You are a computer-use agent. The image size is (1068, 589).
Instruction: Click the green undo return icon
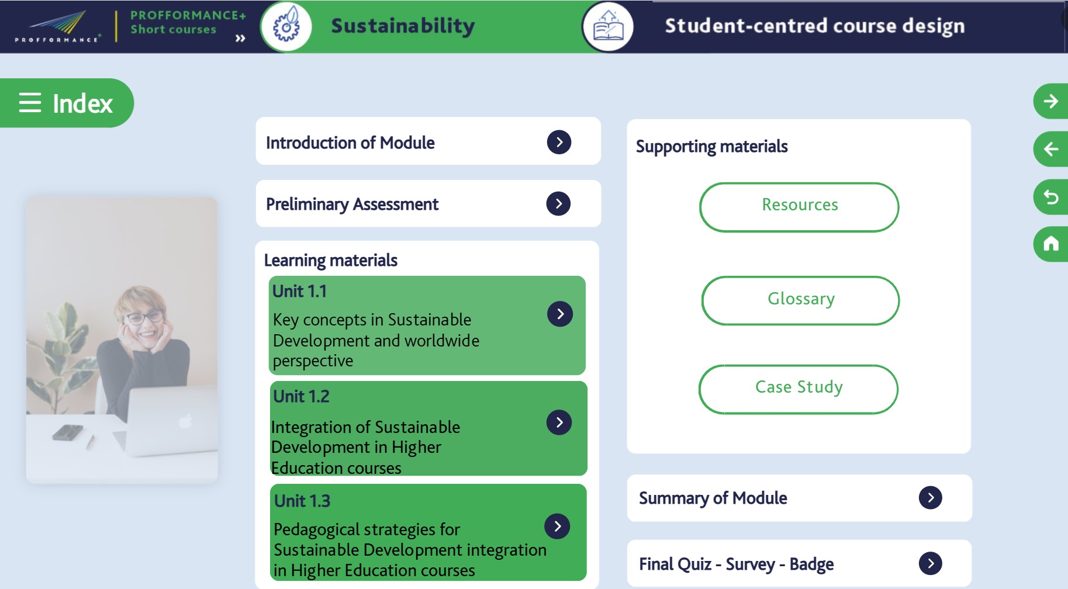pos(1050,197)
